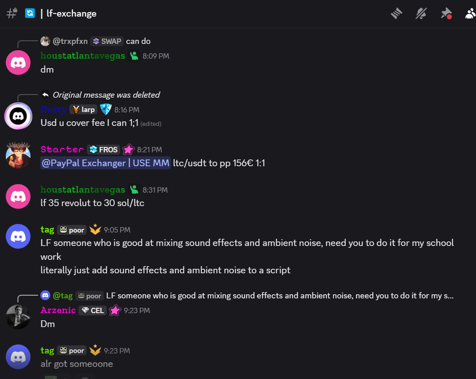Screen dimensions: 476x379
Task: Click the pink star badge next to Arzenic
Action: click(116, 310)
